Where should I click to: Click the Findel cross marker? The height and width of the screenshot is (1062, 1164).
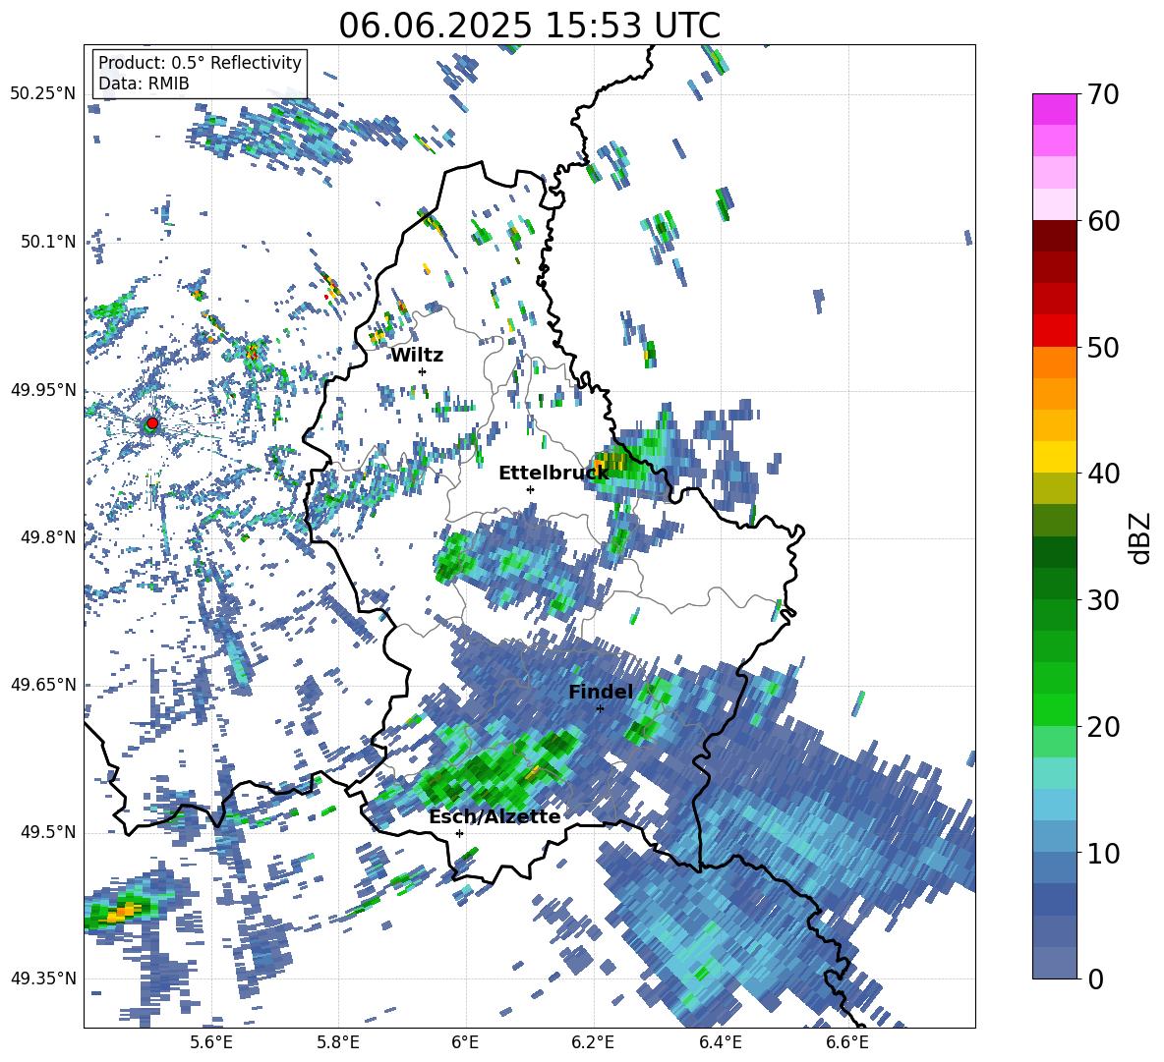pos(600,709)
